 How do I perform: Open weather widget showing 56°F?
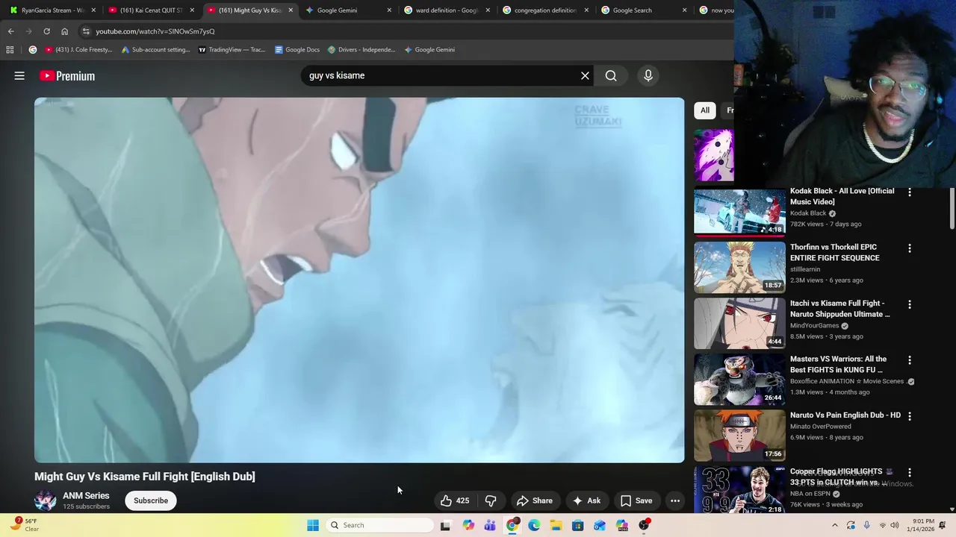25,525
